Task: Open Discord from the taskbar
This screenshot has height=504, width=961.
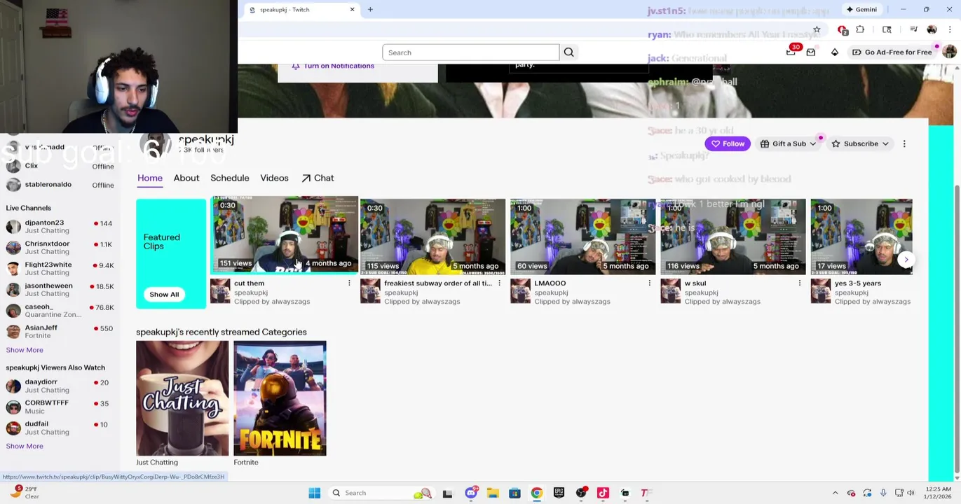Action: pyautogui.click(x=470, y=493)
